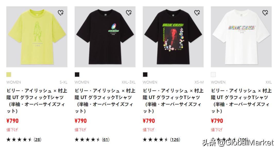This screenshot has height=151, width=278.
Task: Select the lime green color swatch
Action: pyautogui.click(x=9, y=74)
